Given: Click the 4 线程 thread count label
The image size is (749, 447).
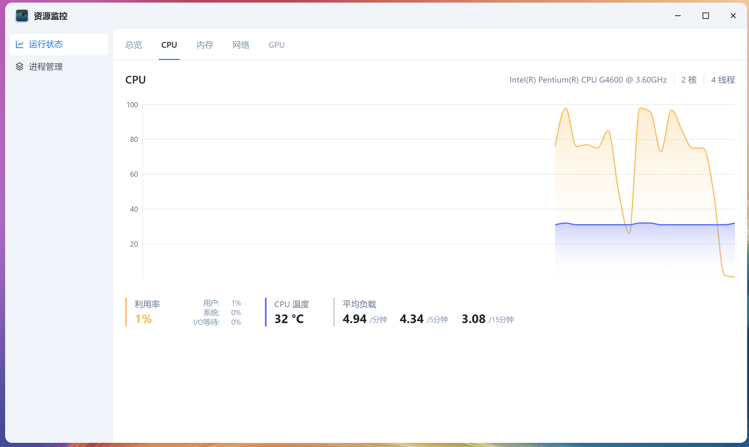Looking at the screenshot, I should pyautogui.click(x=723, y=80).
